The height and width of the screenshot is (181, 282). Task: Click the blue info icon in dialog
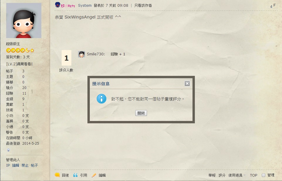pos(102,99)
